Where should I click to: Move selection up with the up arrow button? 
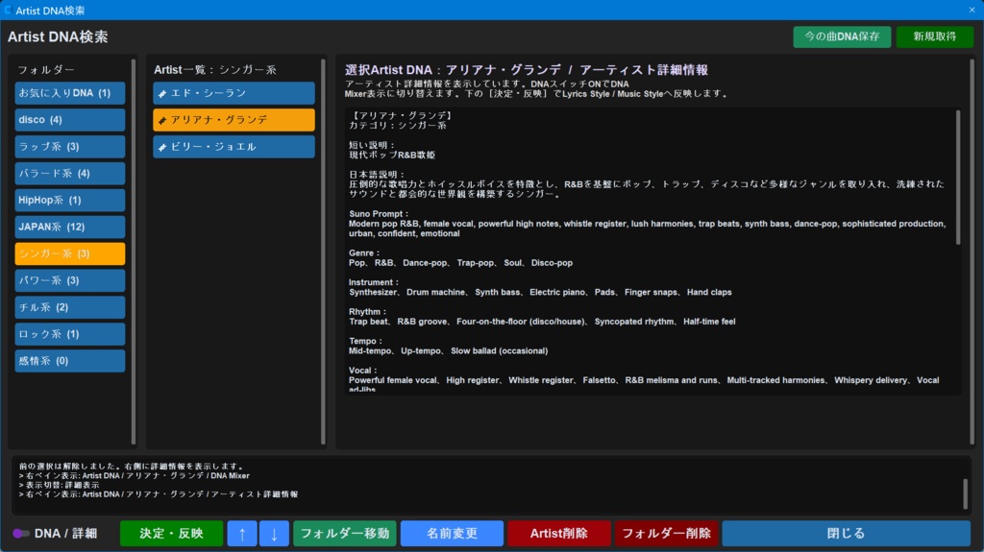[241, 533]
